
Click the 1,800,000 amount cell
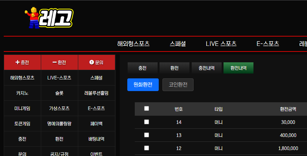[x=288, y=149]
